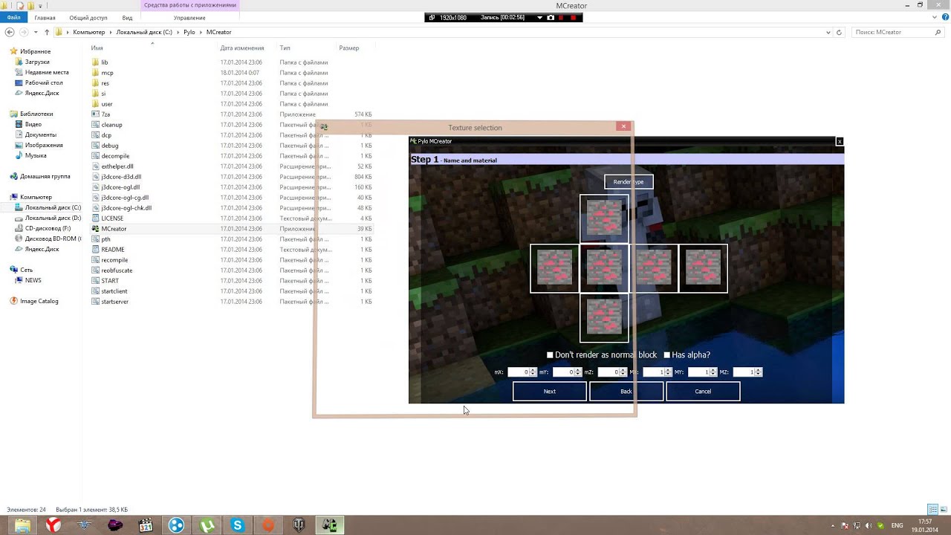Open recent locations dropdown arrow

point(36,32)
